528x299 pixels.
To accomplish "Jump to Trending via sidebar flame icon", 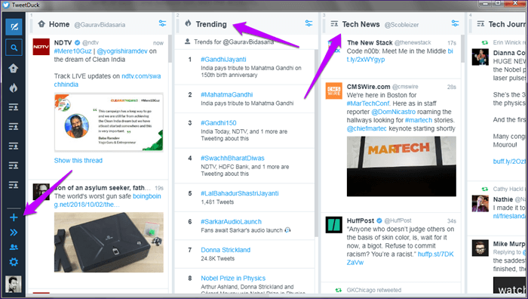I will point(14,88).
